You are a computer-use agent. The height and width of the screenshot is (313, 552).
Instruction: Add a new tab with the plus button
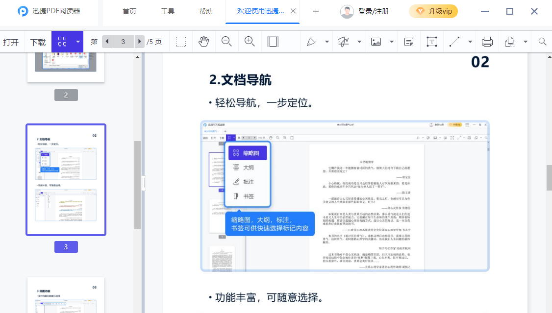316,11
